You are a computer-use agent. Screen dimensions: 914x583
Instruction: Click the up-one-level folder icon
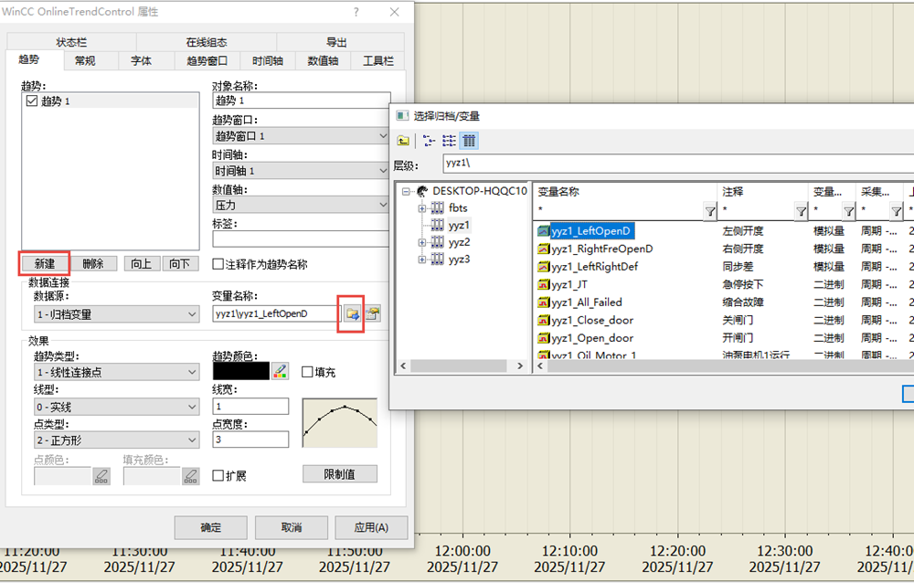coord(403,141)
